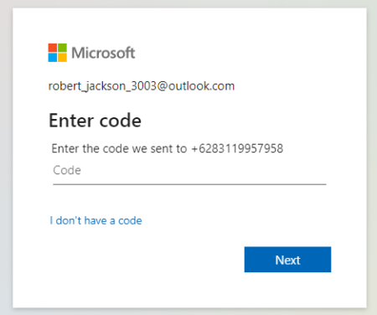Click the Microsoft four-square logo
This screenshot has width=377, height=315.
click(x=58, y=53)
